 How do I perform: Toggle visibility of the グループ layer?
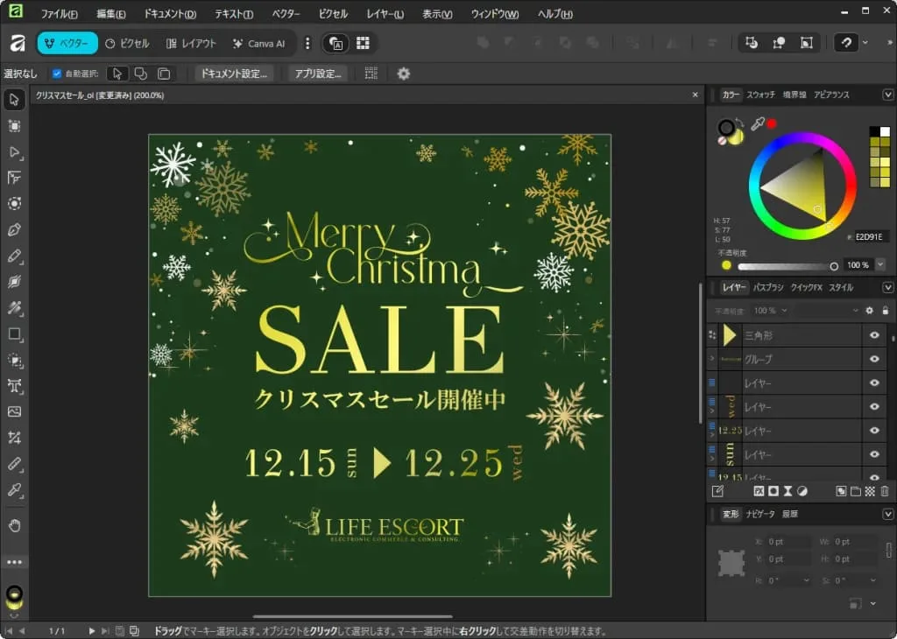pyautogui.click(x=873, y=359)
